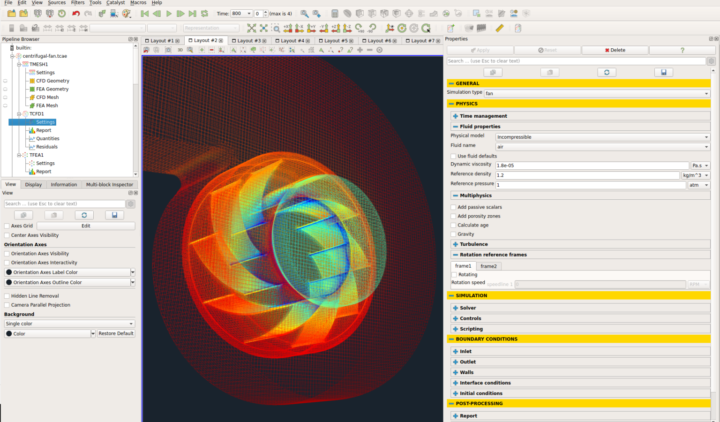Enable Orientation Axes Visibility

[x=7, y=253]
